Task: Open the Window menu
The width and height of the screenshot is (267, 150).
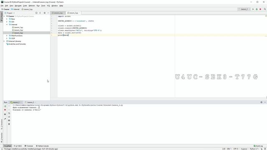Action: tap(55, 5)
